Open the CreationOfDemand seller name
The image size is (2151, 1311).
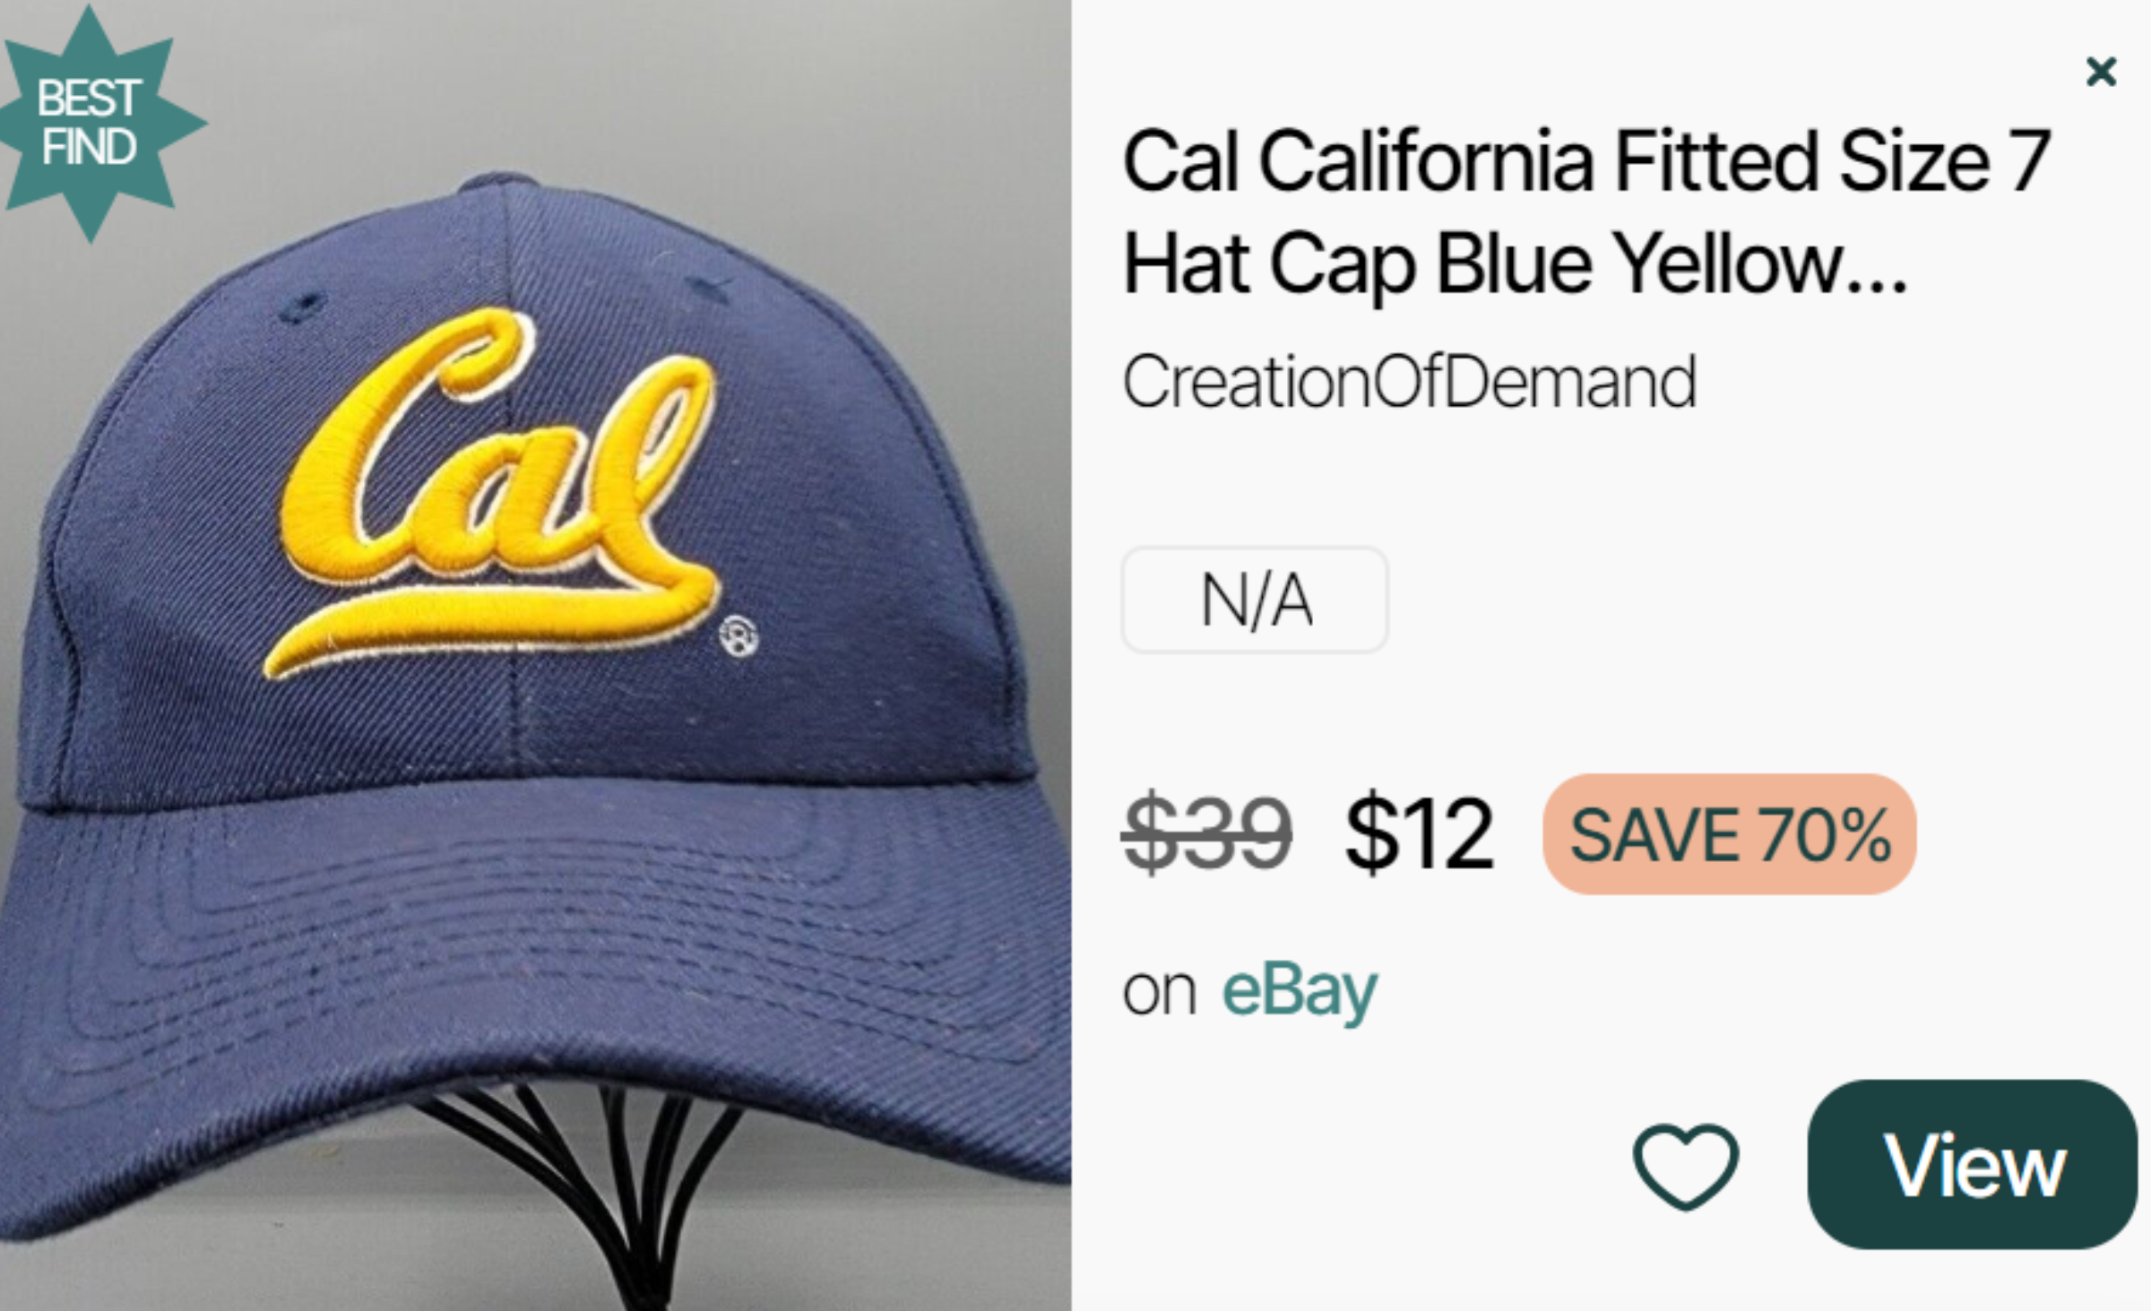[x=1410, y=382]
